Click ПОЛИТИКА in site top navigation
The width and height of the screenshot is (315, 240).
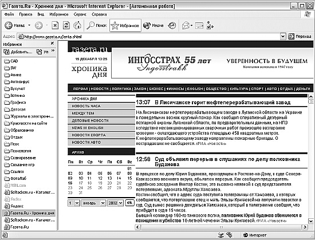click(x=121, y=89)
